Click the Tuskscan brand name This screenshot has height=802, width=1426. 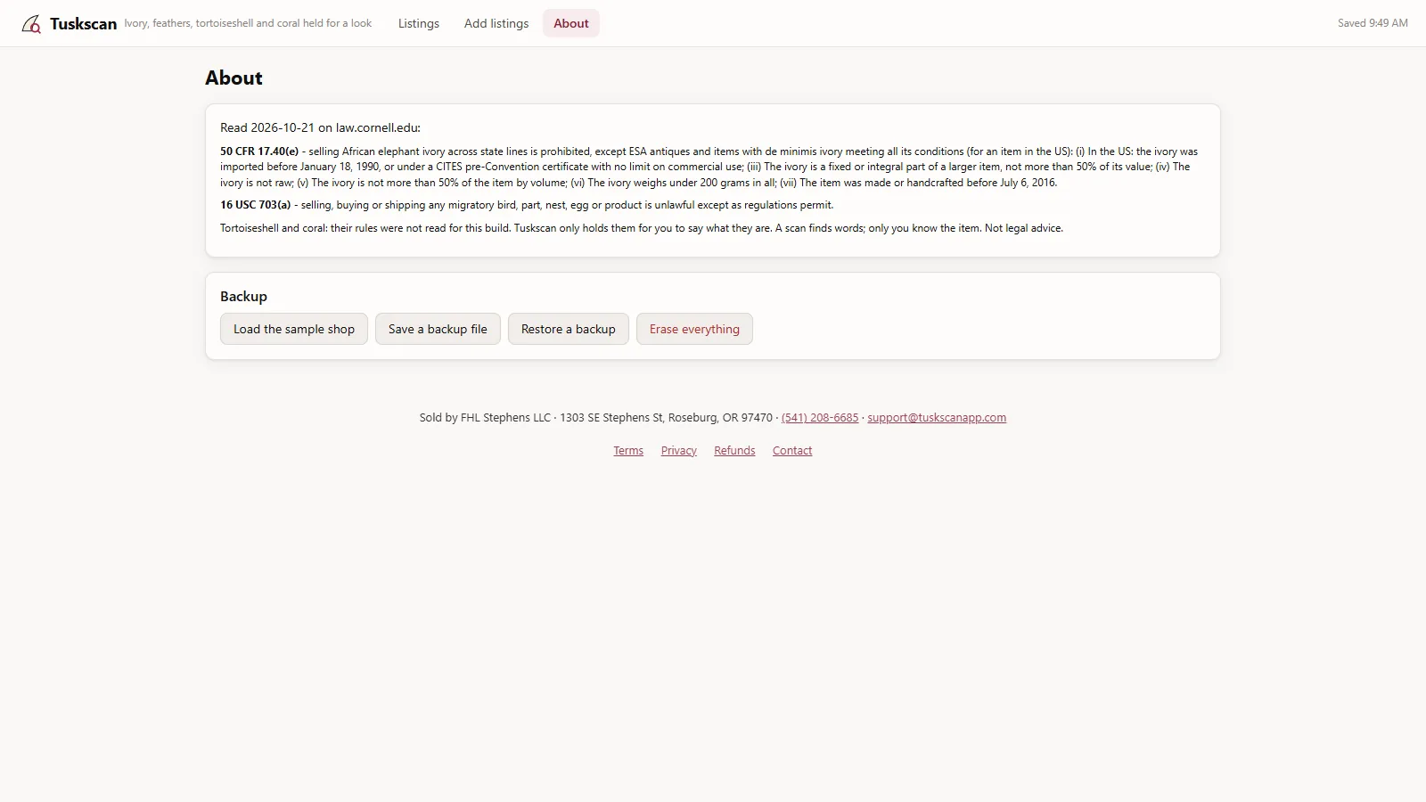pyautogui.click(x=83, y=24)
